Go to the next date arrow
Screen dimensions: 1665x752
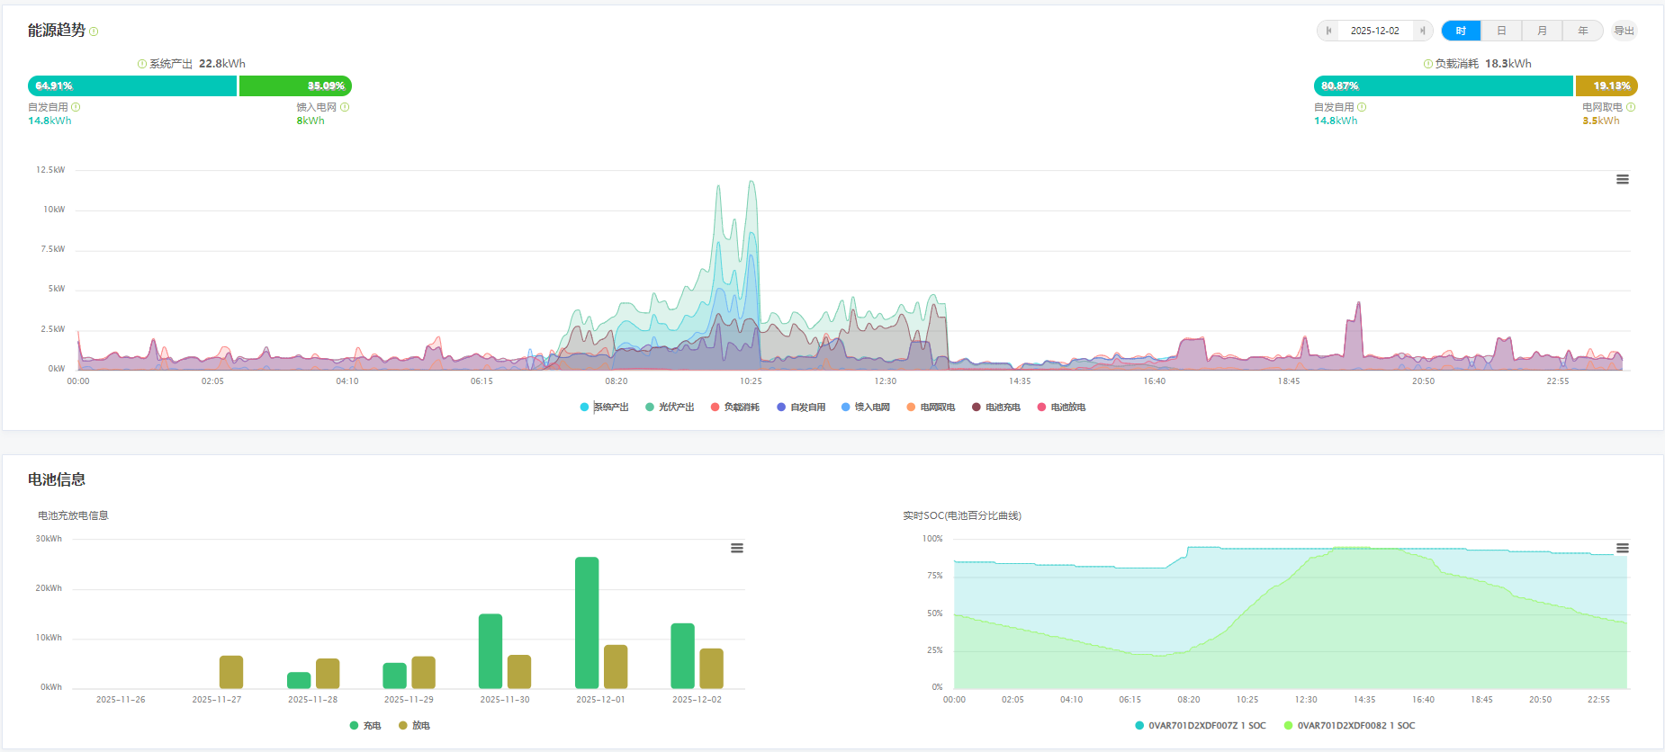point(1422,31)
